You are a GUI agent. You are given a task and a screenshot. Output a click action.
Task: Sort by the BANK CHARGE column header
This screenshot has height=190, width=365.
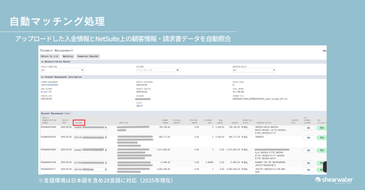tap(220, 121)
